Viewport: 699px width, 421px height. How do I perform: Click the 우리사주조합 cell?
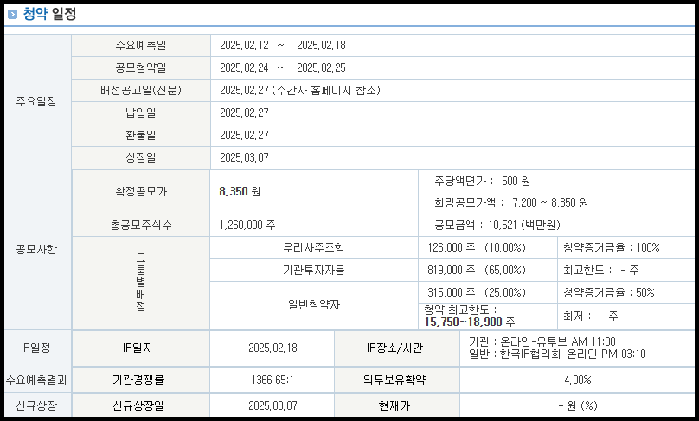pos(314,248)
